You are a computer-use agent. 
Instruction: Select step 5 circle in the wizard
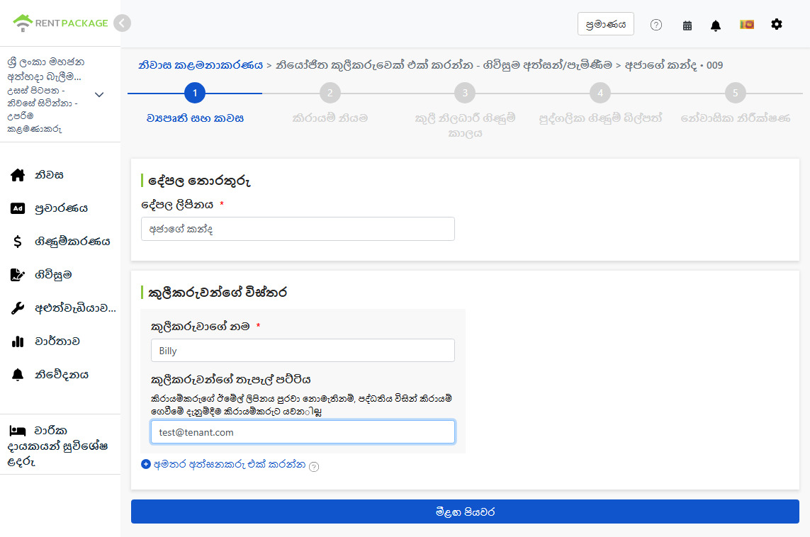[735, 93]
